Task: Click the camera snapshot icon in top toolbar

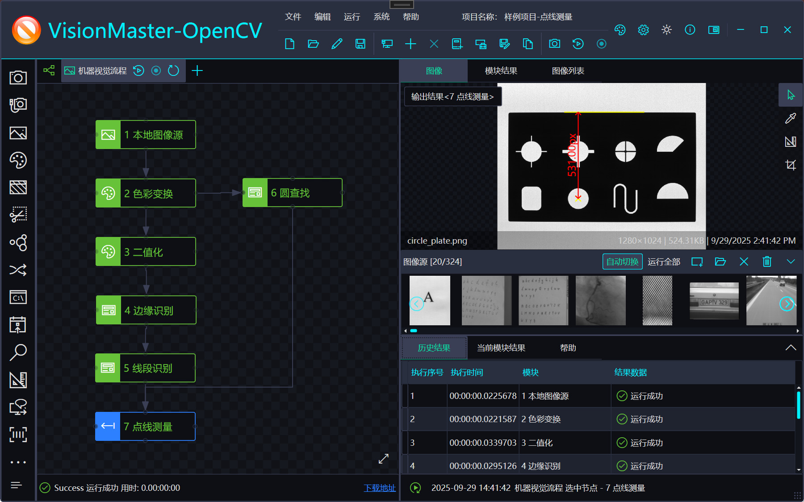Action: (x=555, y=44)
